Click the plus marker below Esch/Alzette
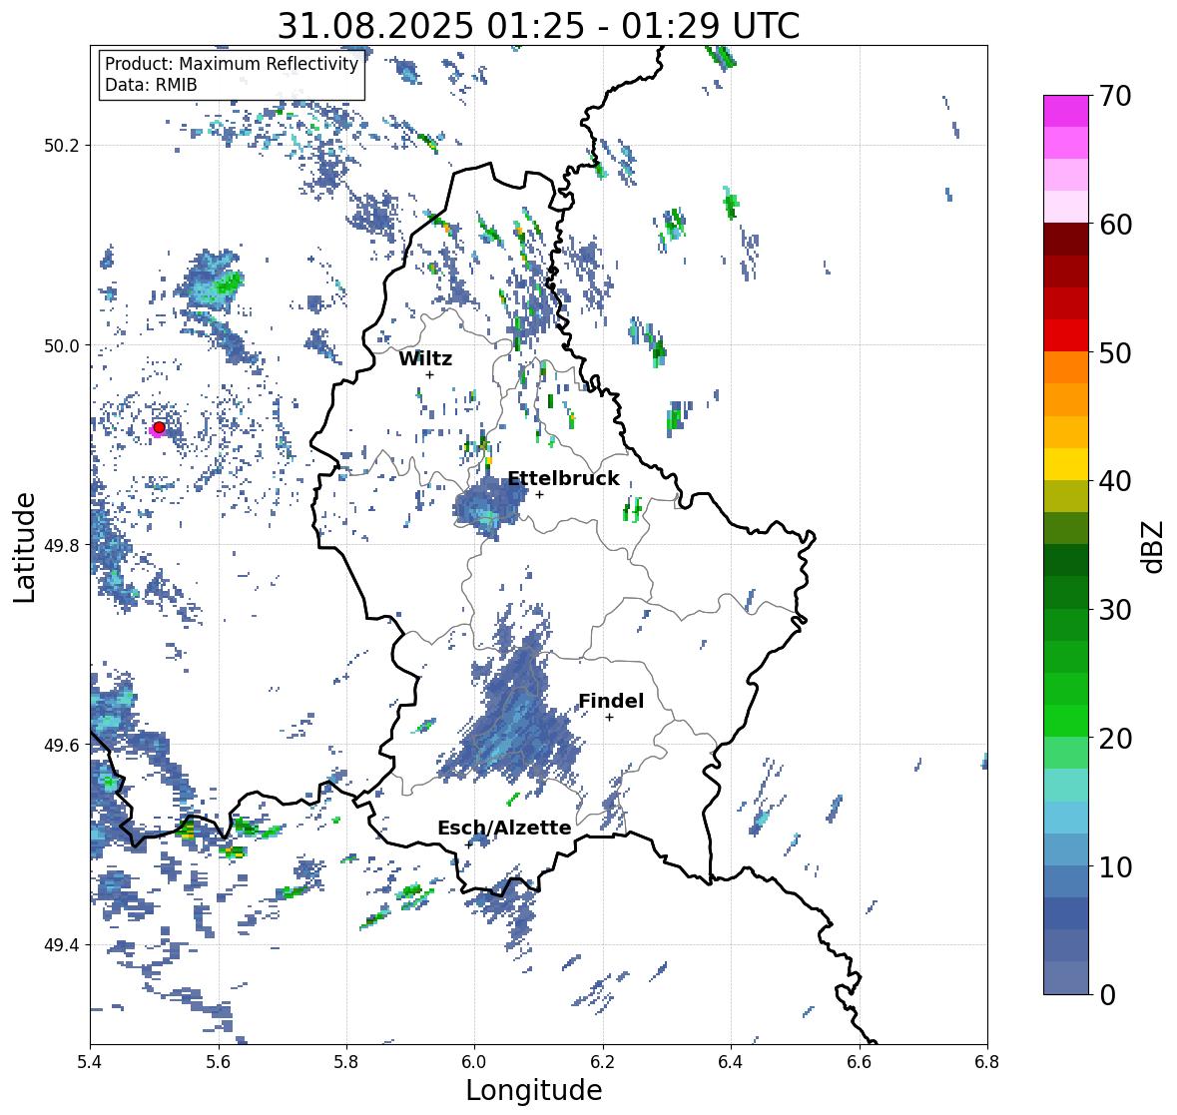1177x1115 pixels. (469, 844)
